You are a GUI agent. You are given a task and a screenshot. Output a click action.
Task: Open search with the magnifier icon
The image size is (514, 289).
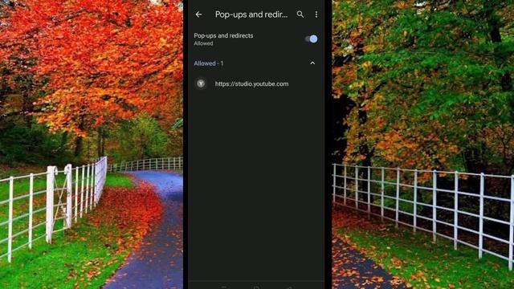pyautogui.click(x=300, y=14)
